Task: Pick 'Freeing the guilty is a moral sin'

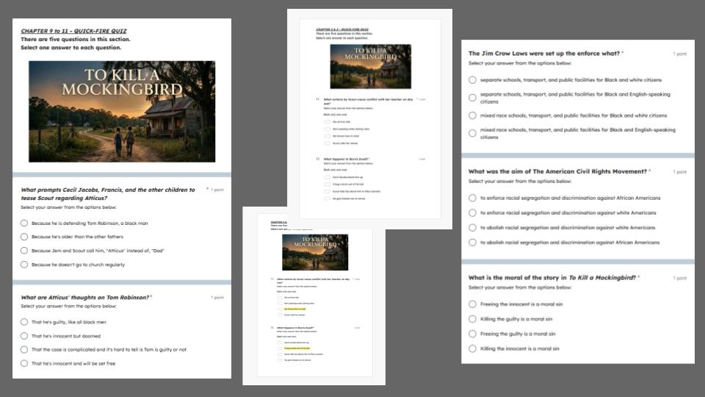Action: [472, 334]
